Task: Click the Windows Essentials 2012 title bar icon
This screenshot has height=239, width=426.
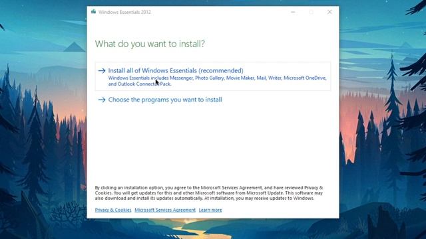Action: pos(93,12)
